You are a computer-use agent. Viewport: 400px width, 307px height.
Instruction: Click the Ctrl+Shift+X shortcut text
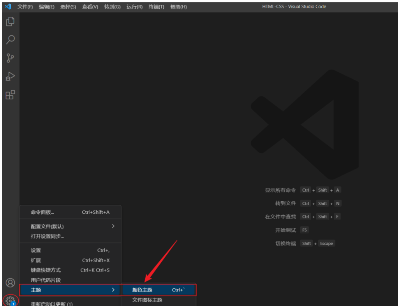96,260
